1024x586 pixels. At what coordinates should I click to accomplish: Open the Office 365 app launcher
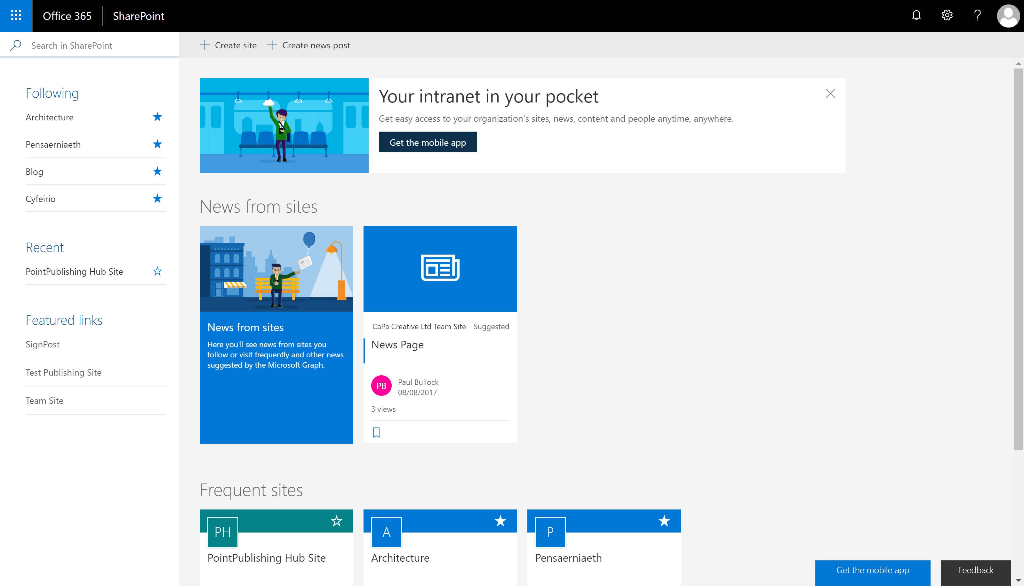[x=16, y=16]
